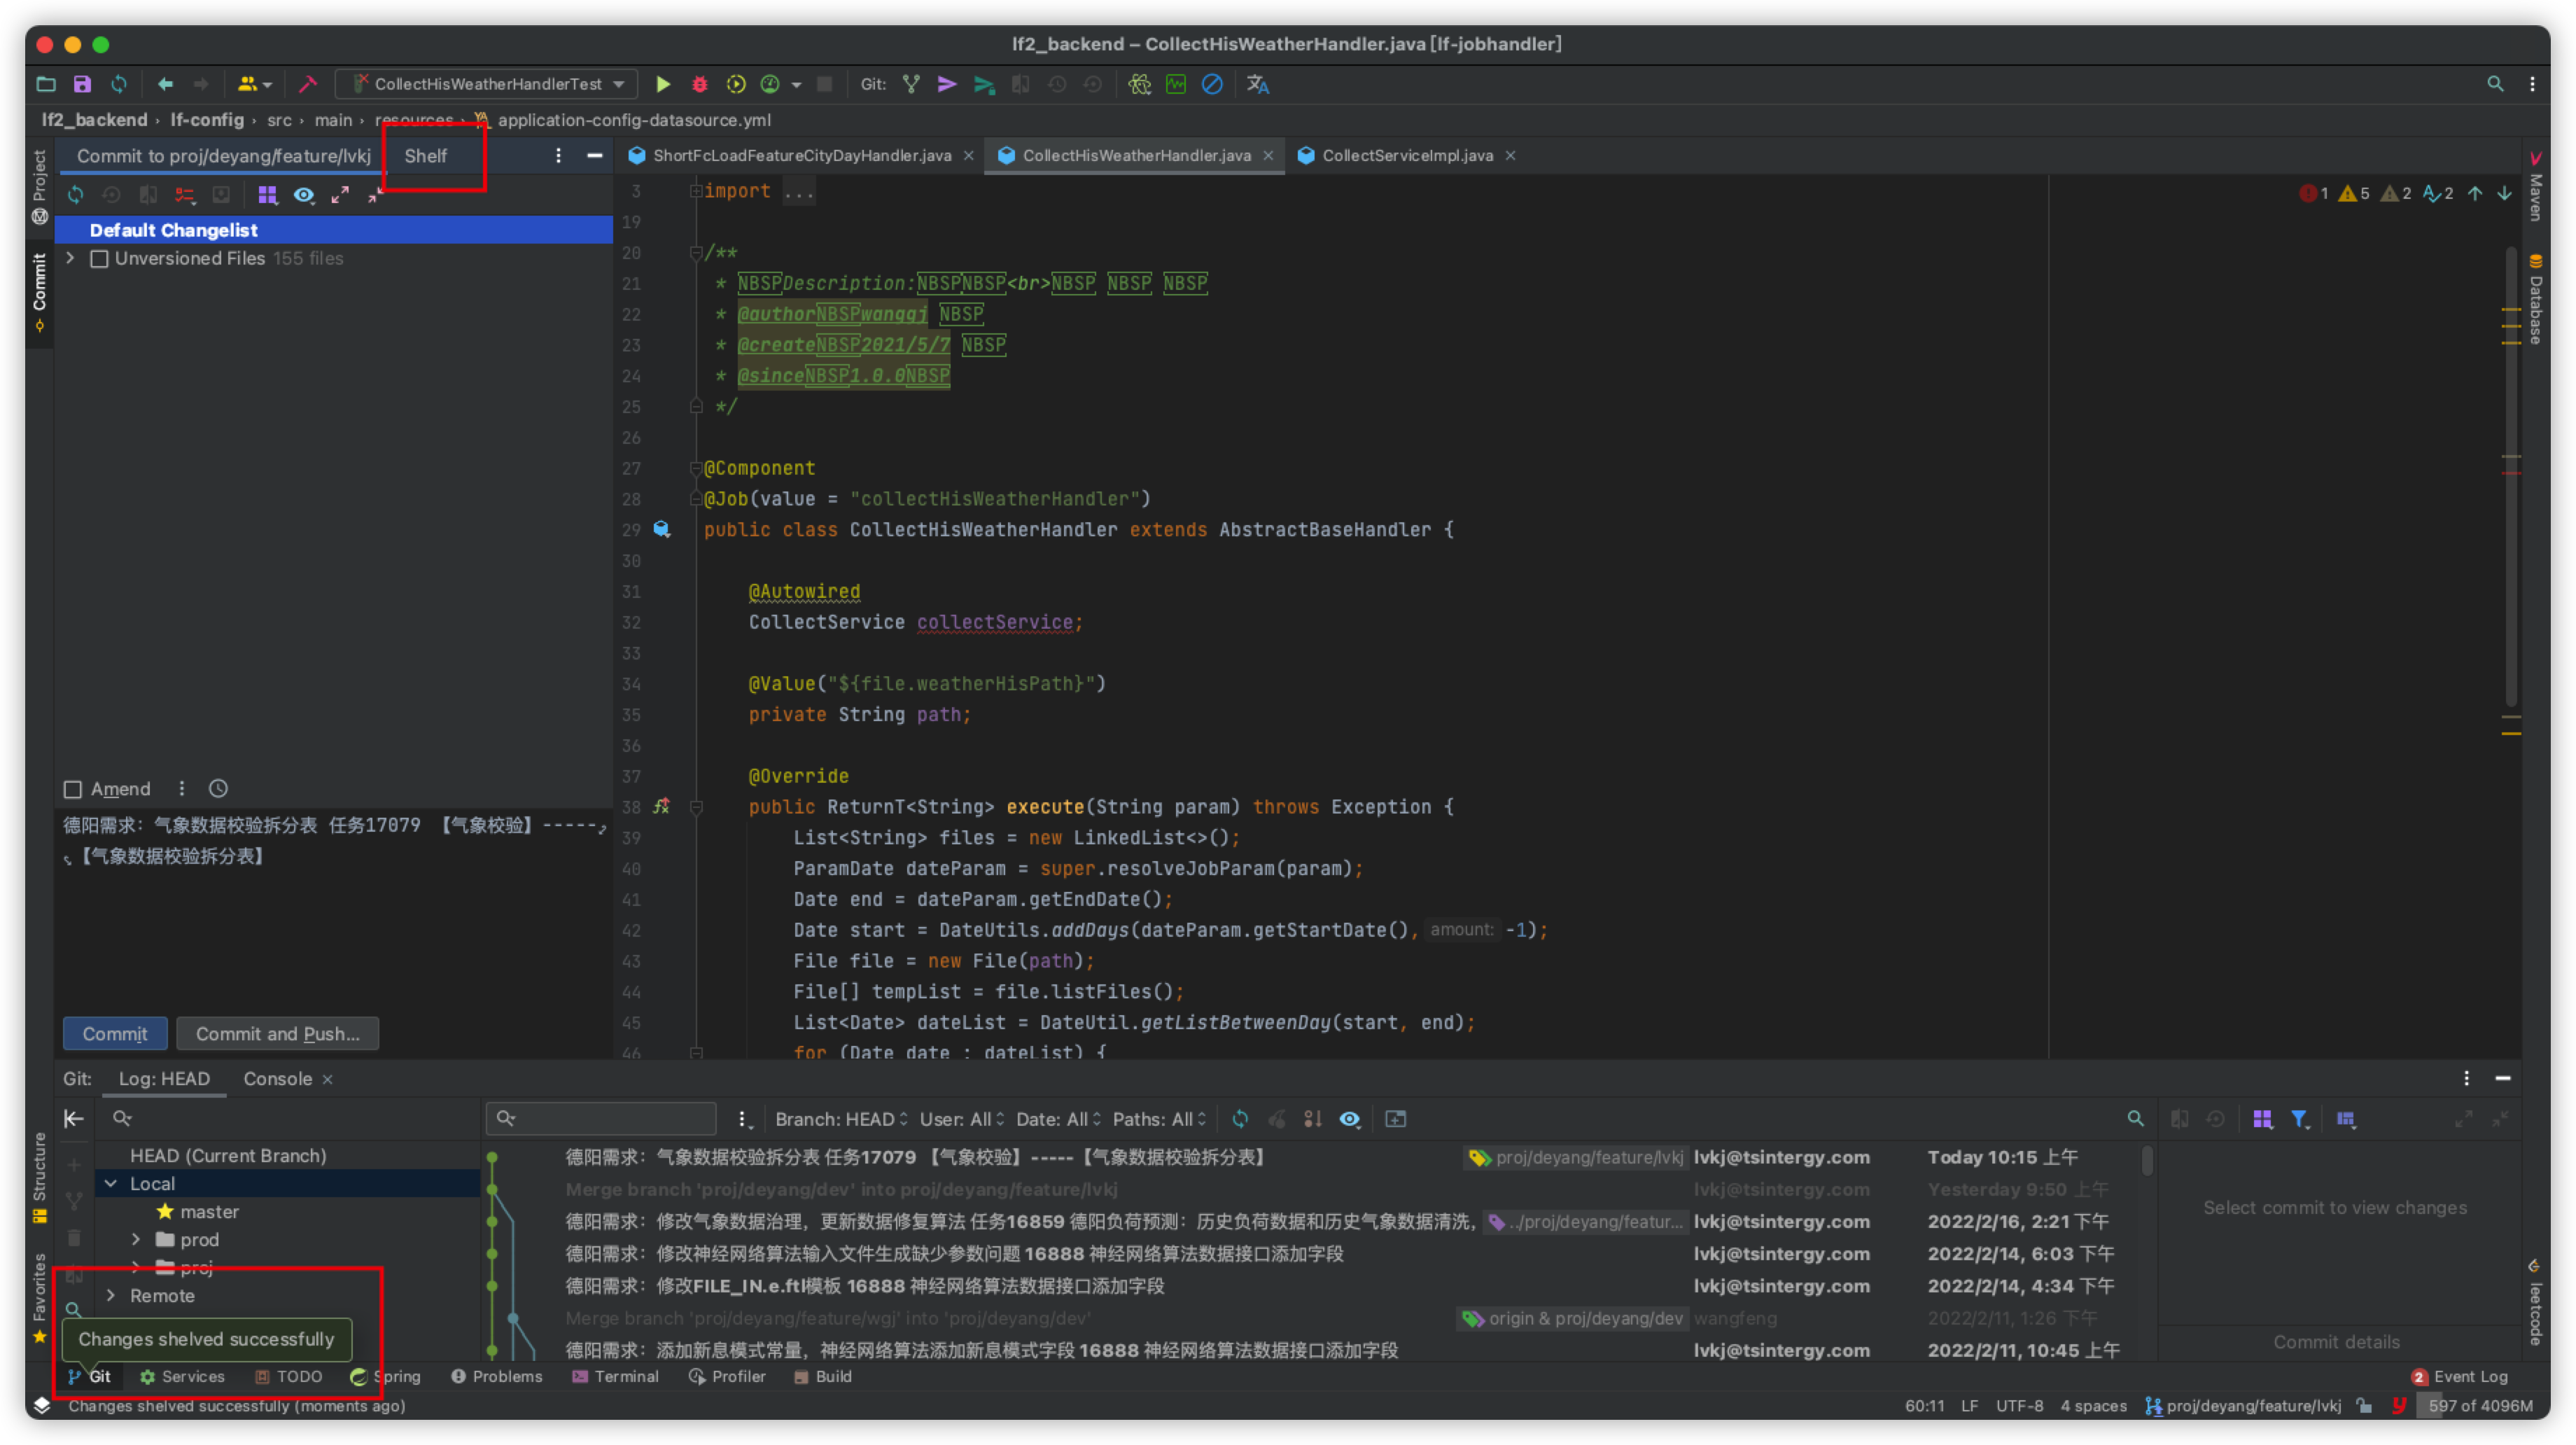Check the Unversioned Files checkbox

pos(100,259)
